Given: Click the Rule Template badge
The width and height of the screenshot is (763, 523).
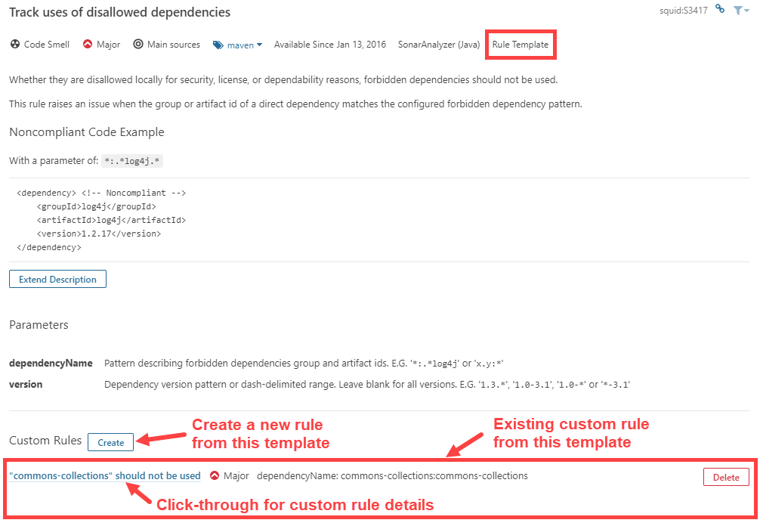Looking at the screenshot, I should click(x=521, y=45).
